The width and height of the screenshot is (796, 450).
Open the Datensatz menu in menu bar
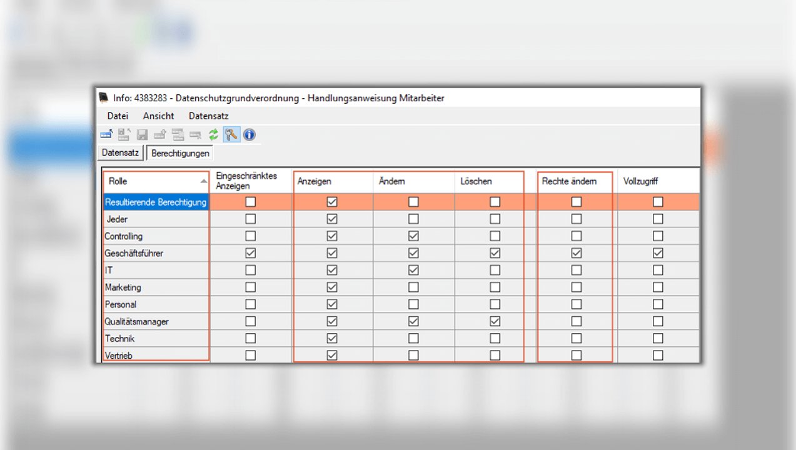(x=208, y=116)
